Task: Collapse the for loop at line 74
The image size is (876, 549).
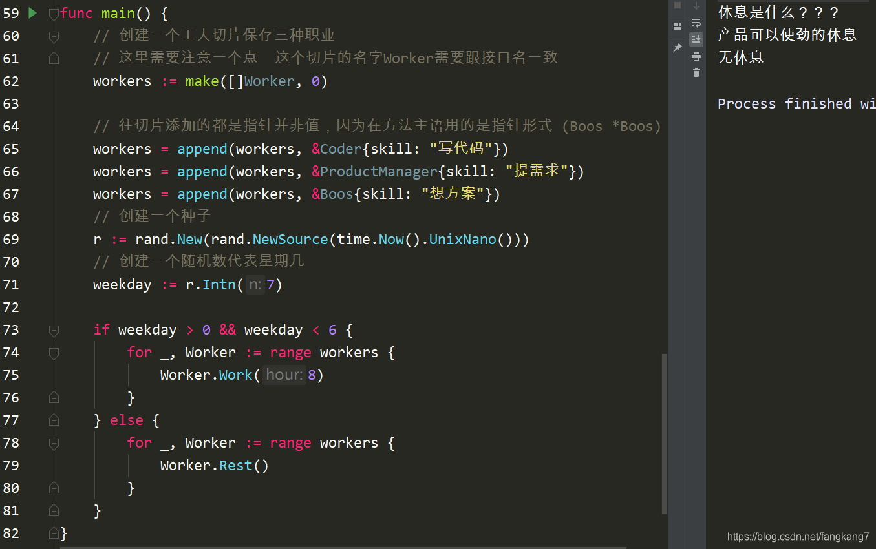Action: 54,353
